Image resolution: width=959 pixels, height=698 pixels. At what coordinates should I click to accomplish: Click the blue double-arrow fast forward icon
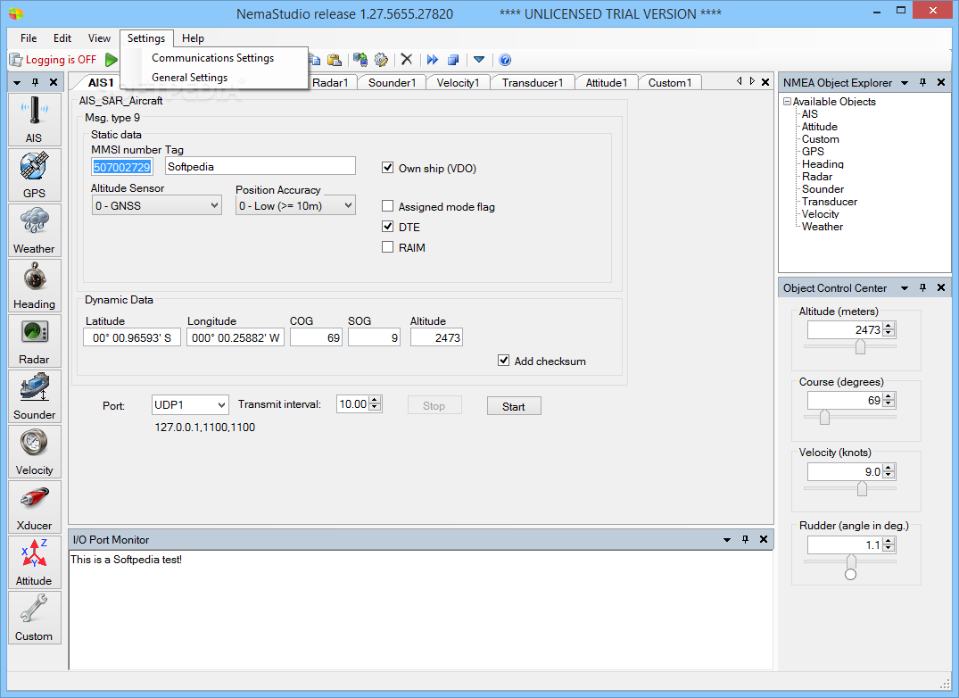433,60
